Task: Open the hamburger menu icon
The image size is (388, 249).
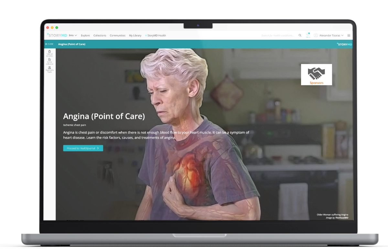Action: [349, 35]
